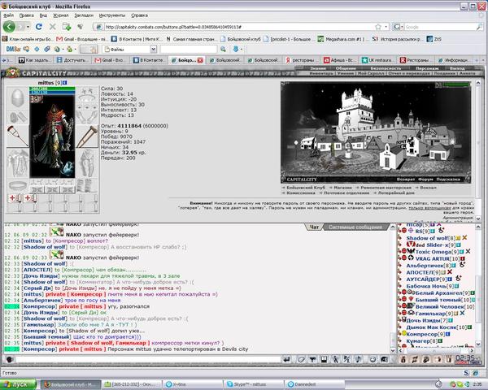Open the smiley emoticons picker
The image size is (488, 390).
(x=373, y=359)
